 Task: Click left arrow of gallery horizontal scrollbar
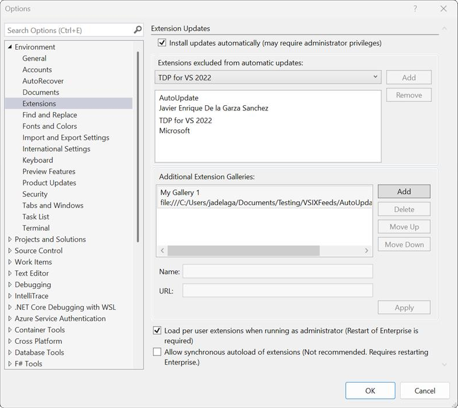[162, 251]
